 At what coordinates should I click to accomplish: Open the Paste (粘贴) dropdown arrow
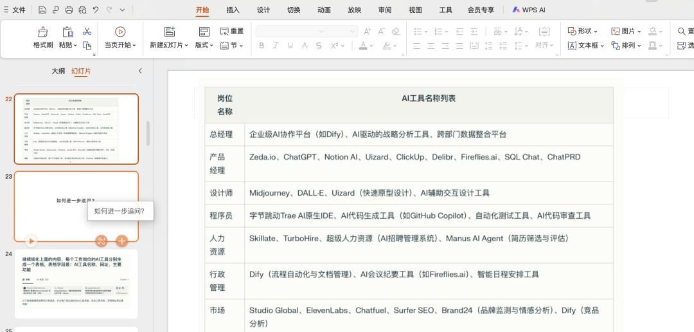pyautogui.click(x=75, y=45)
